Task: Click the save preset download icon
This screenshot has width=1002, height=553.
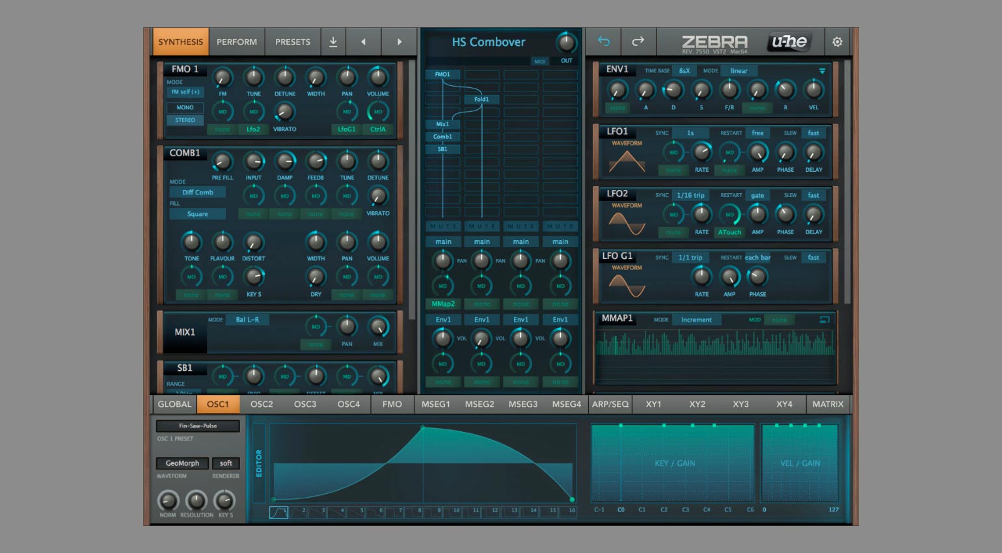Action: tap(333, 42)
